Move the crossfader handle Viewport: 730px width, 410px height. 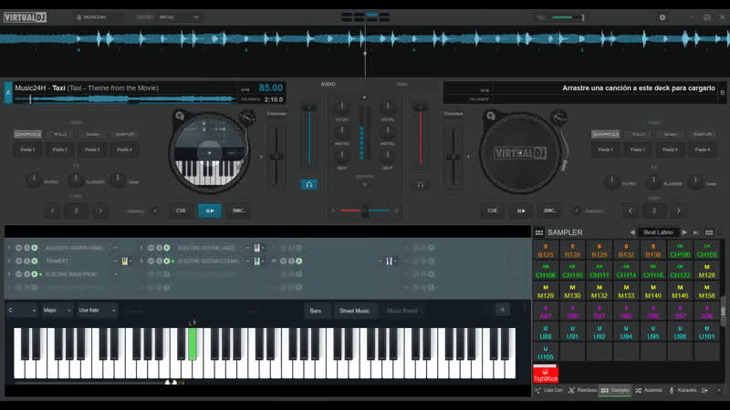tap(365, 210)
